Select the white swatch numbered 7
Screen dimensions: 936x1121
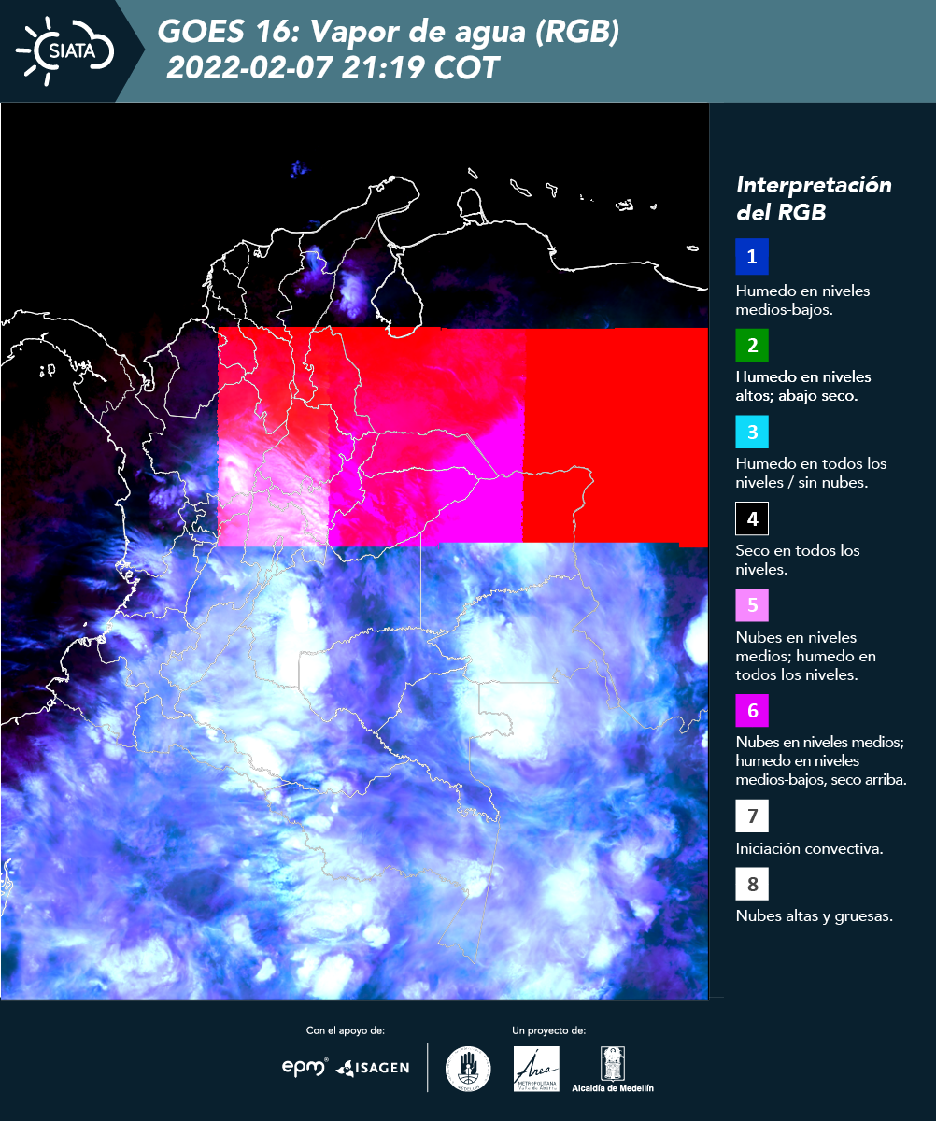click(x=752, y=816)
